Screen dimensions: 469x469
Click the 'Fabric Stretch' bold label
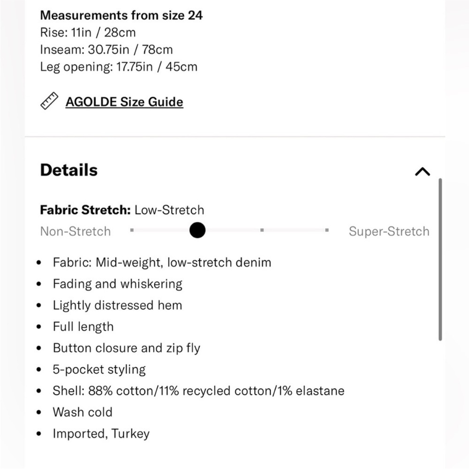point(85,210)
